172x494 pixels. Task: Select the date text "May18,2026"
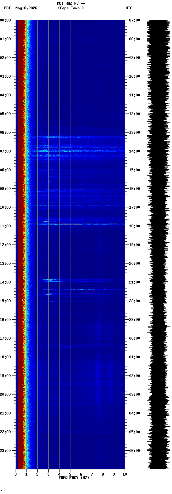click(x=26, y=8)
